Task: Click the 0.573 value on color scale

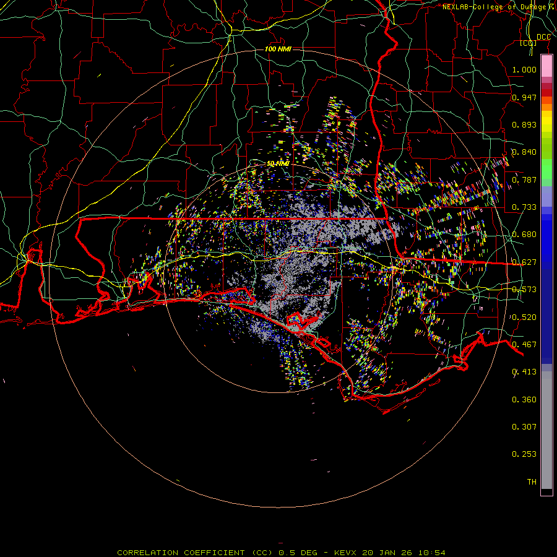Action: tap(524, 290)
